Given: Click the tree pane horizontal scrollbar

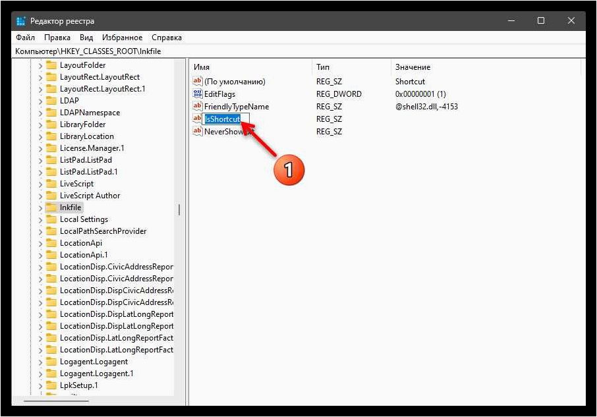Looking at the screenshot, I should click(x=57, y=401).
